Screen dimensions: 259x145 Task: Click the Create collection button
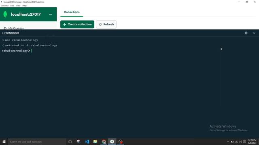77,24
